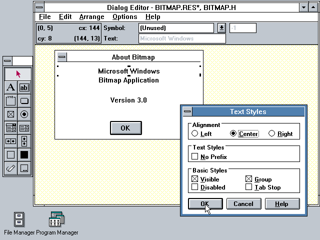Select the Custom control tool
The width and height of the screenshot is (320, 240).
[x=24, y=168]
